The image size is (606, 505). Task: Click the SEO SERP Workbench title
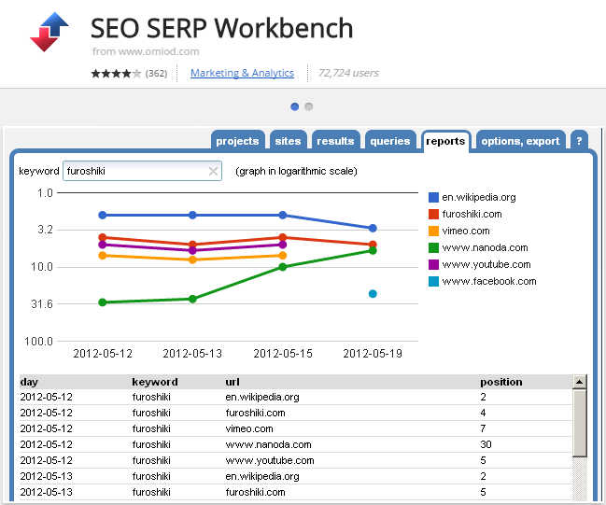(x=222, y=28)
